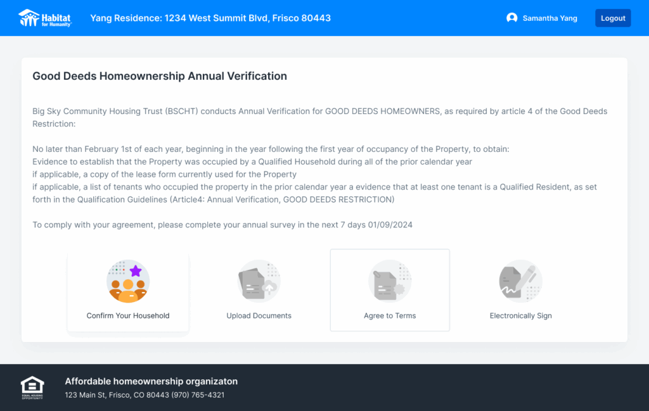The width and height of the screenshot is (649, 411).
Task: Log out using the Logout button
Action: pos(613,18)
